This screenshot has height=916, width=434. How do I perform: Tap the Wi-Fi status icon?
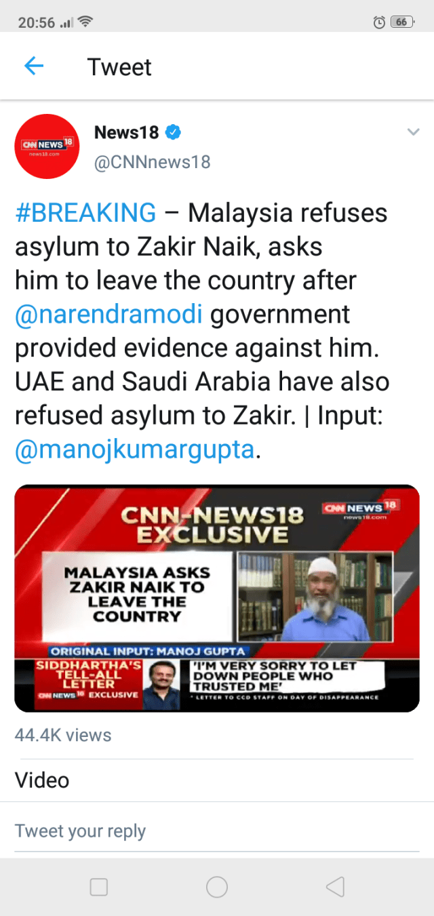(x=85, y=22)
